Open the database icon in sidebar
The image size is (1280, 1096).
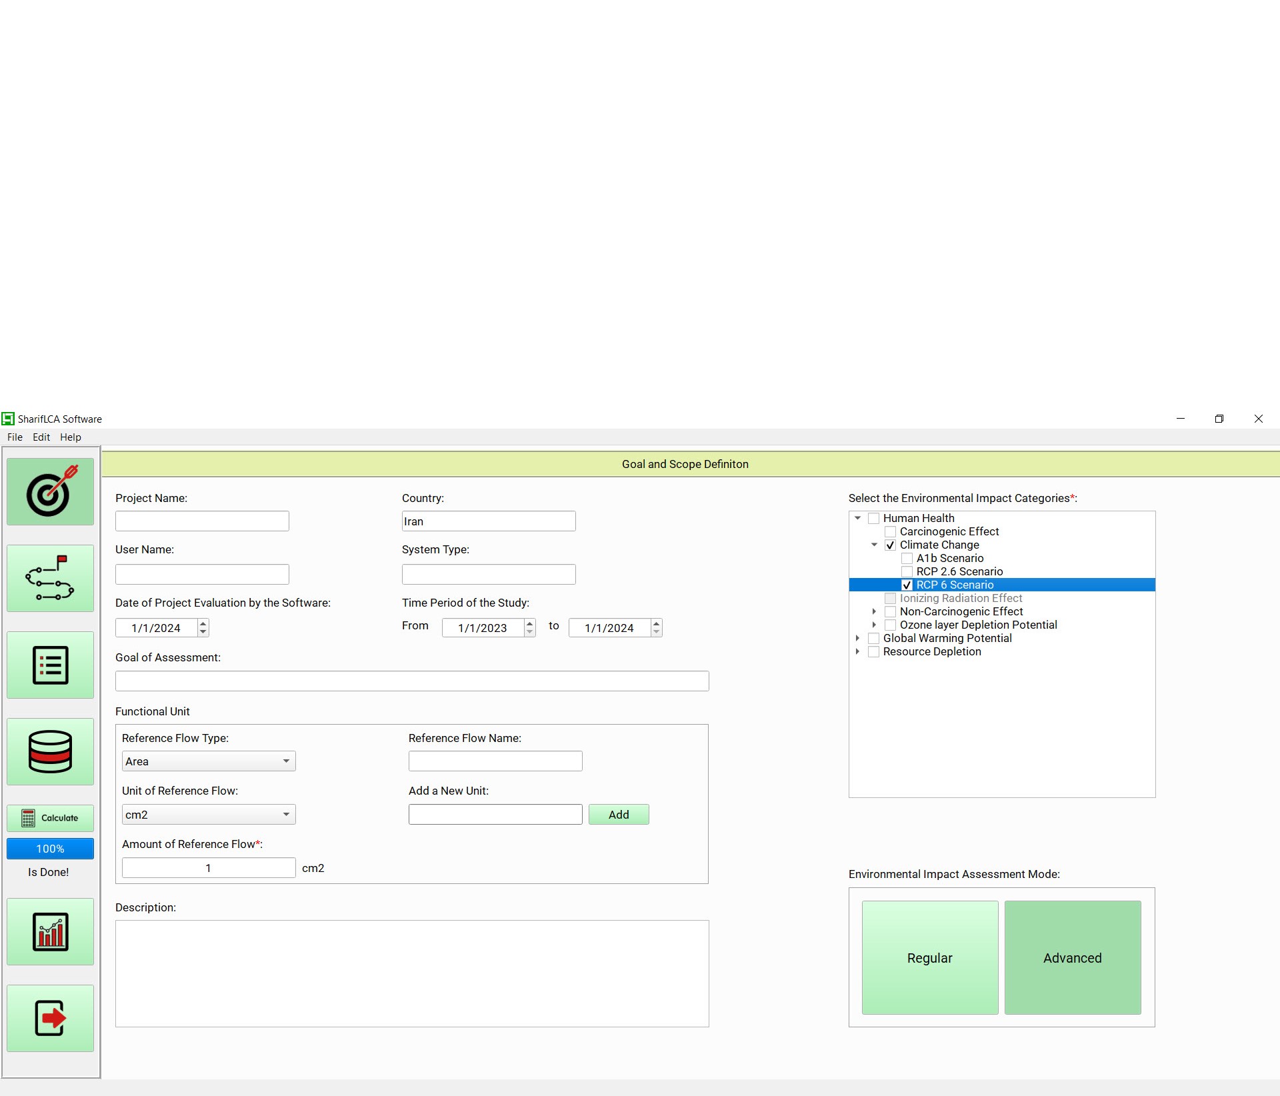coord(50,751)
